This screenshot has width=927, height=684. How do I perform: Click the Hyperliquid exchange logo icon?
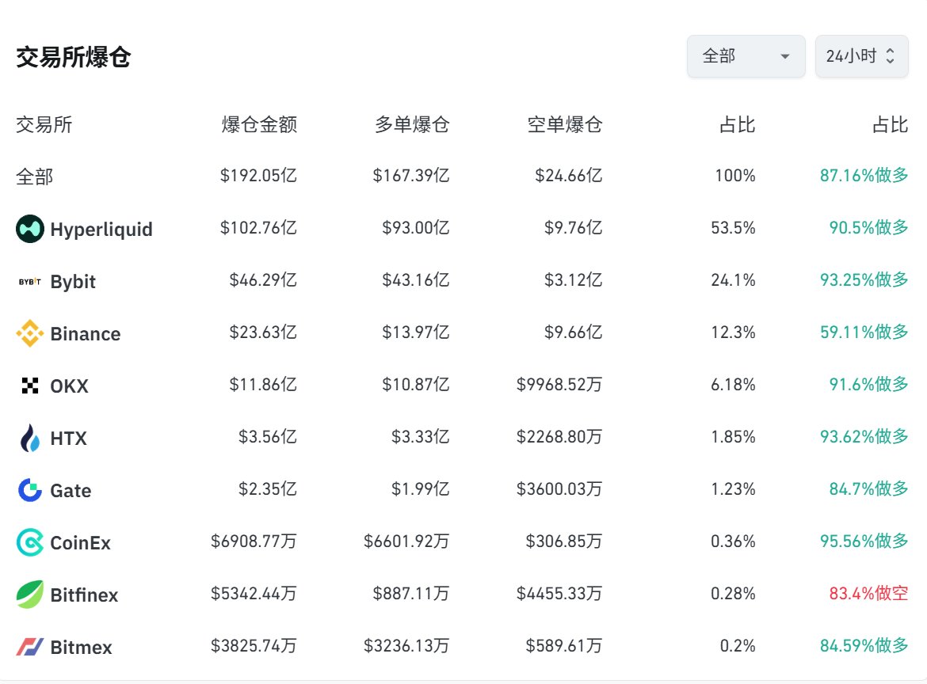coord(30,230)
